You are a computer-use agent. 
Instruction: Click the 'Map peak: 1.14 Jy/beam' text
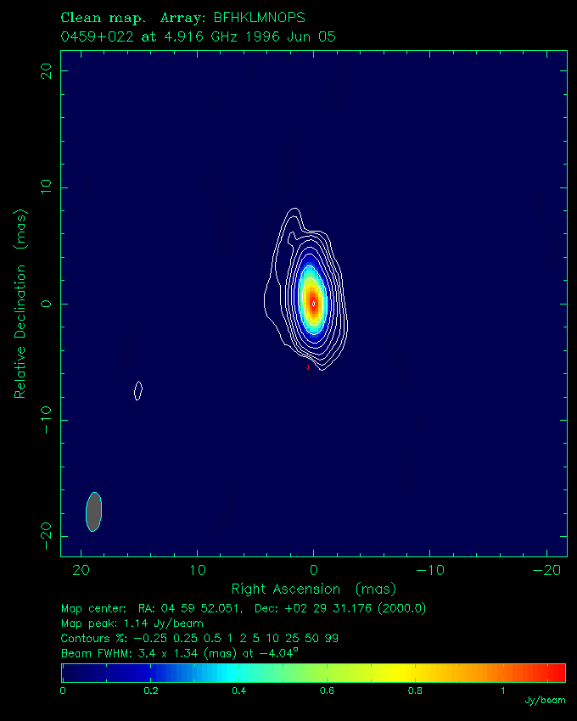[x=132, y=623]
